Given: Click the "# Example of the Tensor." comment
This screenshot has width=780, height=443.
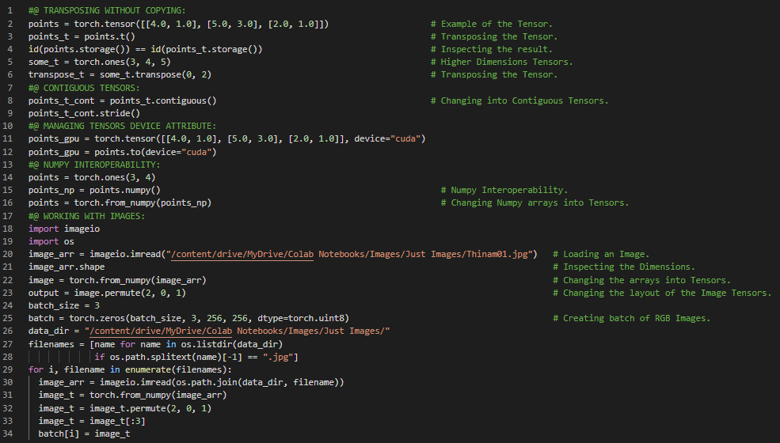Looking at the screenshot, I should point(497,24).
